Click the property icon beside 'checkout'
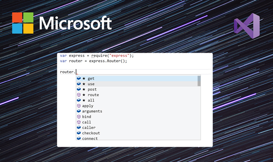Screen dimensions: 273x162 (79, 133)
